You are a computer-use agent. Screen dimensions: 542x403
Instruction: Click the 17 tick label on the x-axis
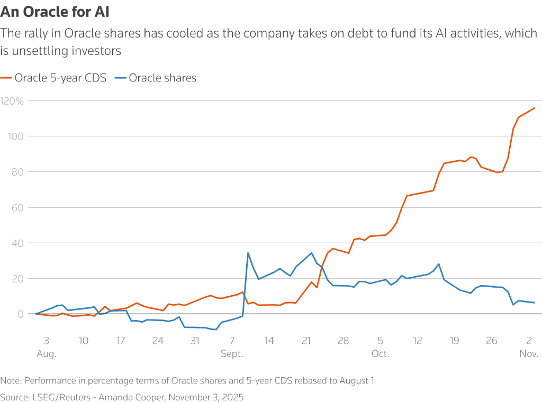pyautogui.click(x=121, y=341)
